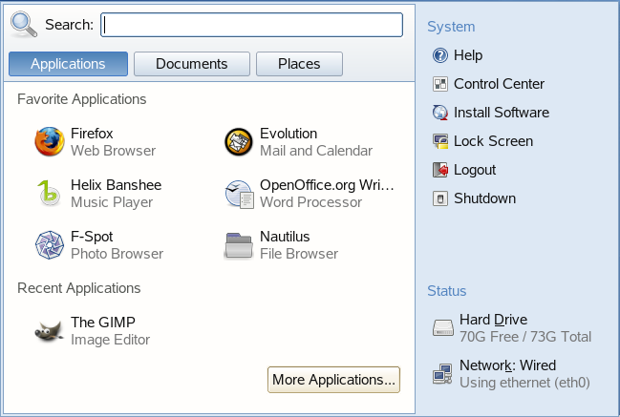Launch F-Spot photo browser icon

(50, 245)
